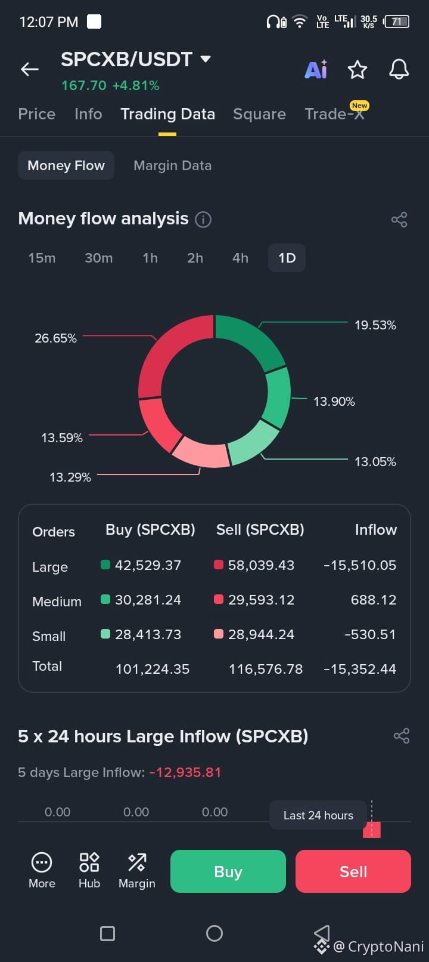Tap the Last 24 hours red bar
The height and width of the screenshot is (962, 429).
pos(372,830)
